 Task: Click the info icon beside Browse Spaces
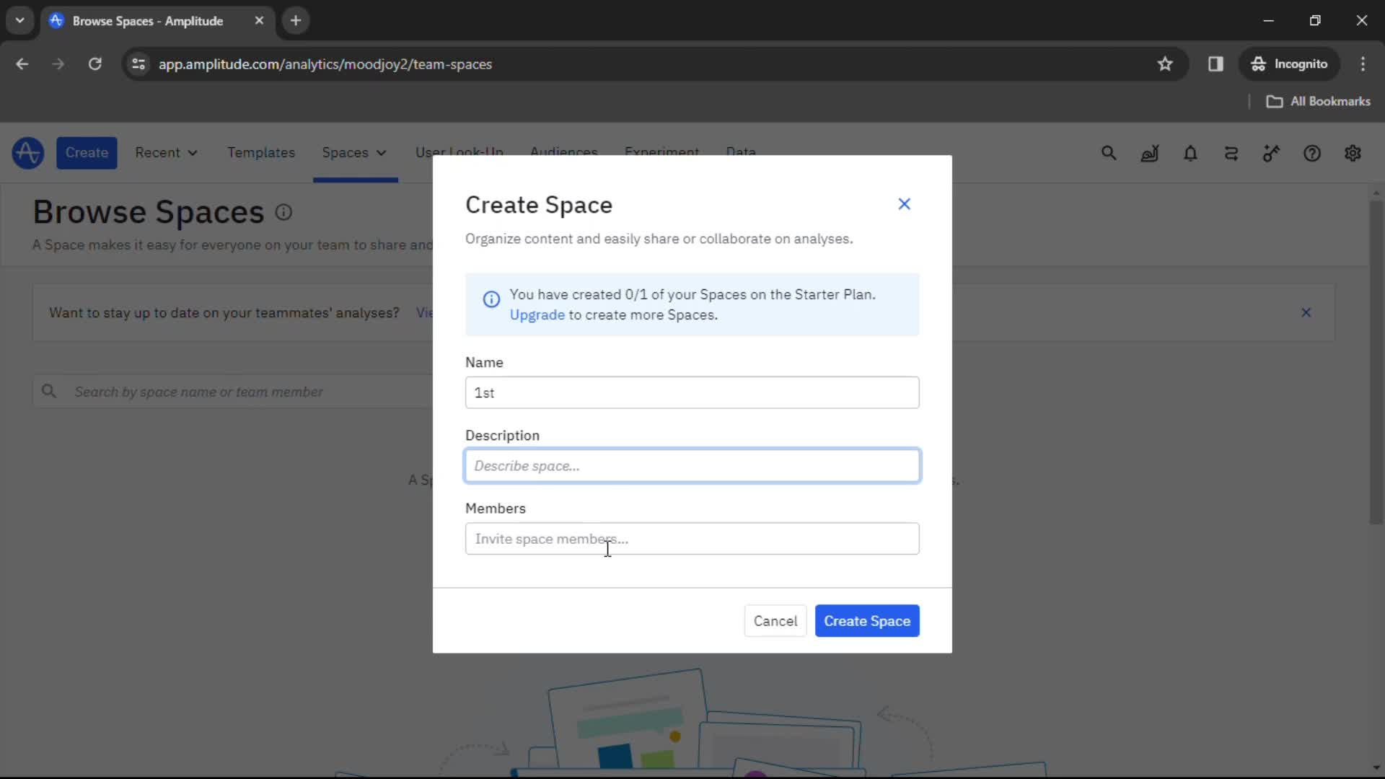(283, 212)
